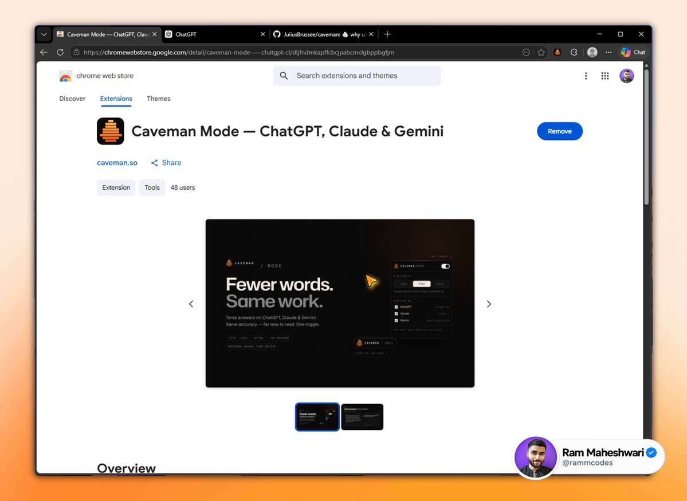Click the Caveman Mode extension logo
Image resolution: width=687 pixels, height=501 pixels.
click(x=111, y=131)
